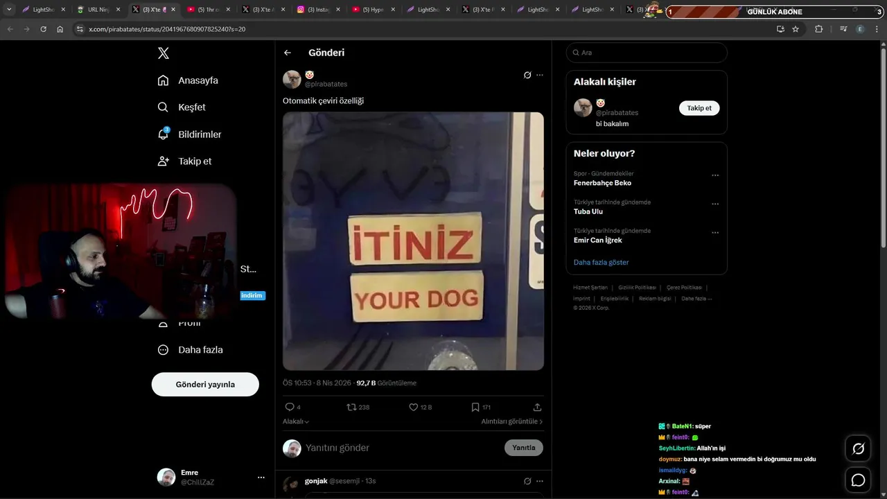Open Alıntıları görüntüle link

(x=512, y=421)
